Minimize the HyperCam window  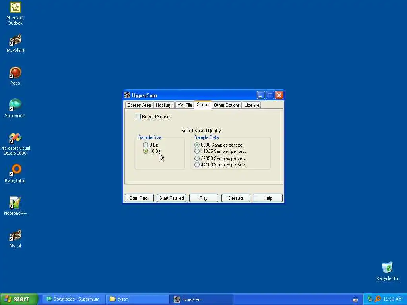261,95
